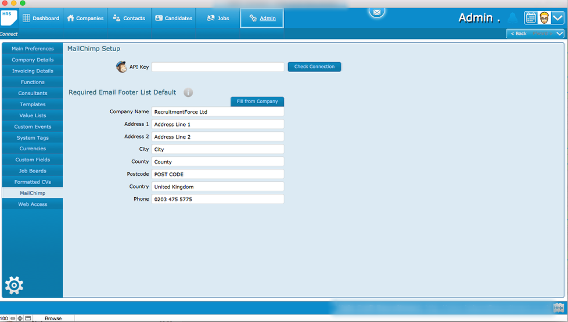Edit the Country field
This screenshot has height=322, width=568.
(218, 187)
